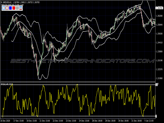
Task: Click the 4 Jan 21:00 time label
Action: (x=149, y=121)
